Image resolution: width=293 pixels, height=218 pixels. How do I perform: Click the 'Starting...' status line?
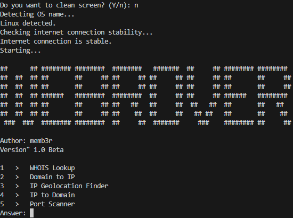20,51
